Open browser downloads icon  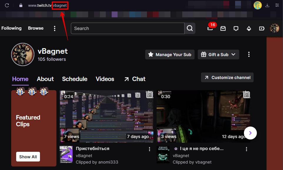point(267,5)
